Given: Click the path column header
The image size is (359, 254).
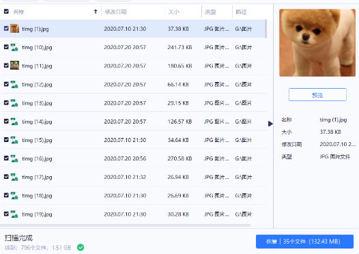Looking at the screenshot, I should pos(241,12).
